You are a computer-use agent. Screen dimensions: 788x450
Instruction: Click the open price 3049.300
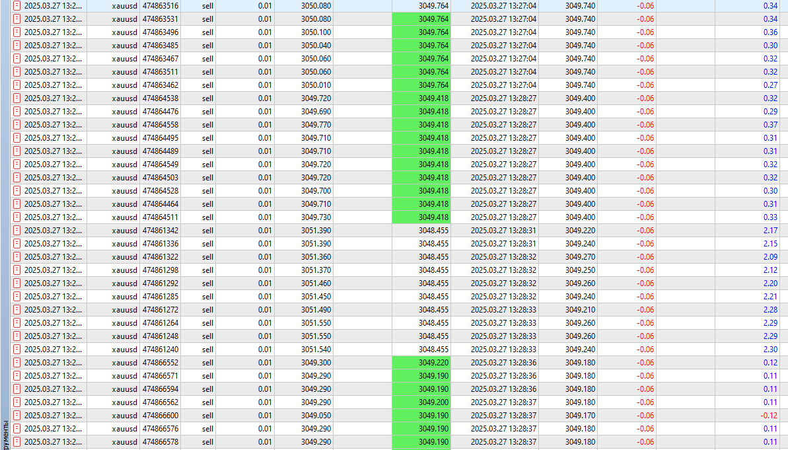[316, 363]
